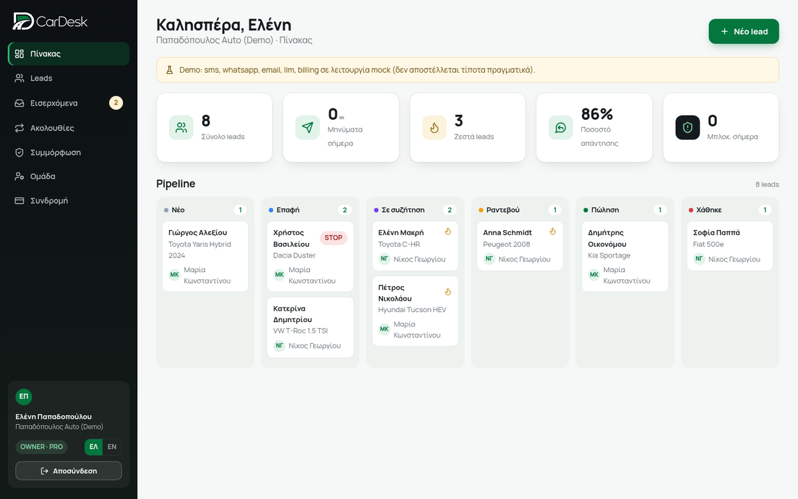Click the OWNER · PRO badge

[x=41, y=447]
